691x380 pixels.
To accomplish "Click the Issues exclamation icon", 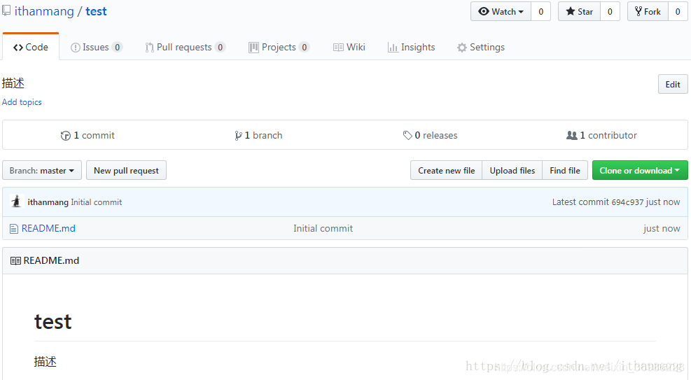I will coord(76,48).
